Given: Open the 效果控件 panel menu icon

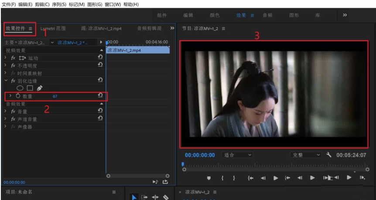Looking at the screenshot, I should 31,28.
